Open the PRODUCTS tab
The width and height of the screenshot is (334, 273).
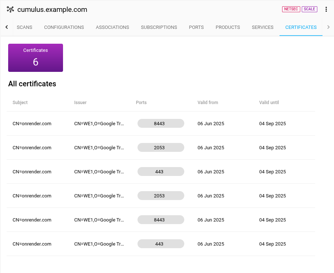point(228,27)
